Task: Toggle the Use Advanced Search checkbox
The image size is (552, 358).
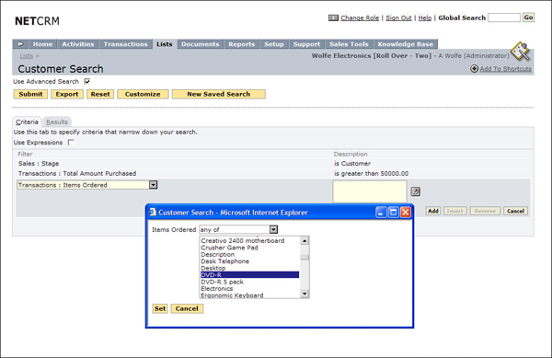Action: [87, 81]
